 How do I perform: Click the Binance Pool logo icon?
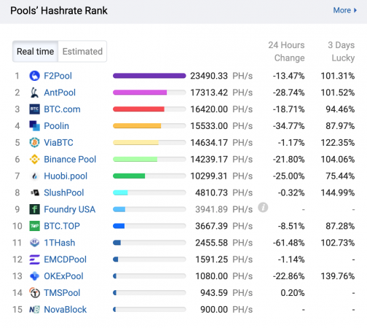(34, 160)
